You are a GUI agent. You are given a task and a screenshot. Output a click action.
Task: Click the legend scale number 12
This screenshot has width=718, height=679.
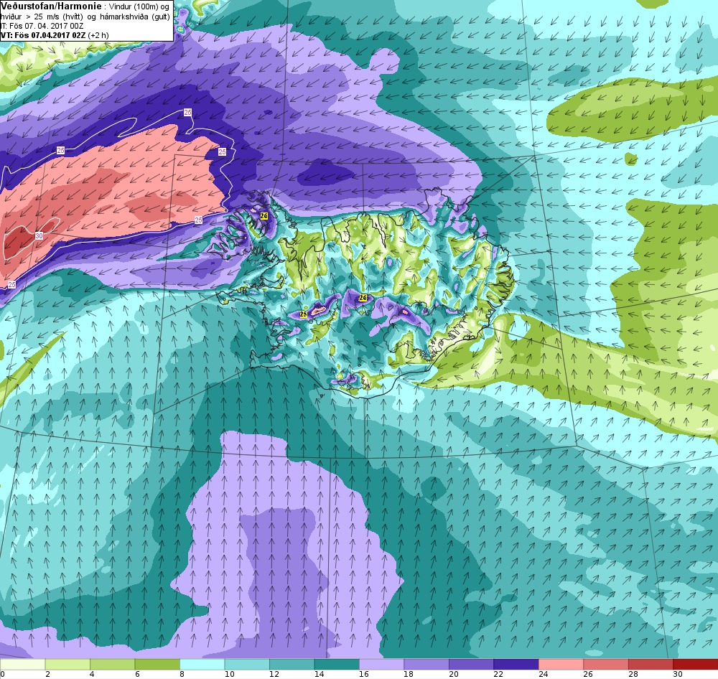(x=274, y=674)
